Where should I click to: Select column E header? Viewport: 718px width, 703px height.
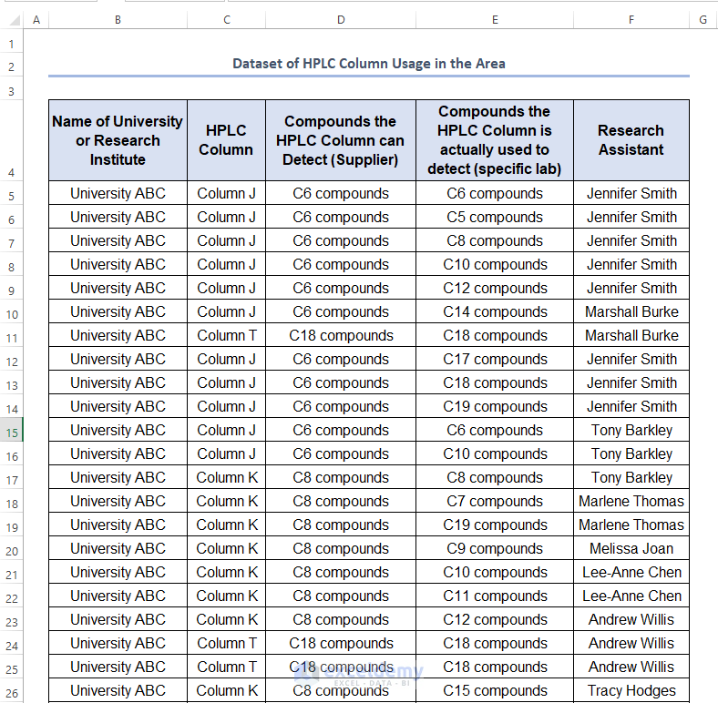click(495, 20)
